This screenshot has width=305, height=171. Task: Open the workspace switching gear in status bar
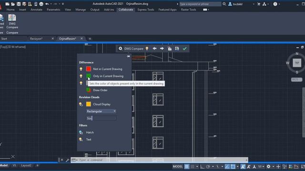tap(268, 167)
